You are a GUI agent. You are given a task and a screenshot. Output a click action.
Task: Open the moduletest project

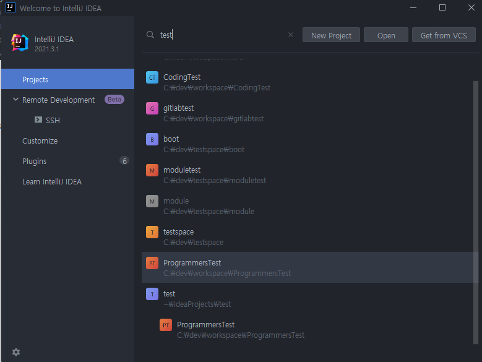tap(308, 175)
